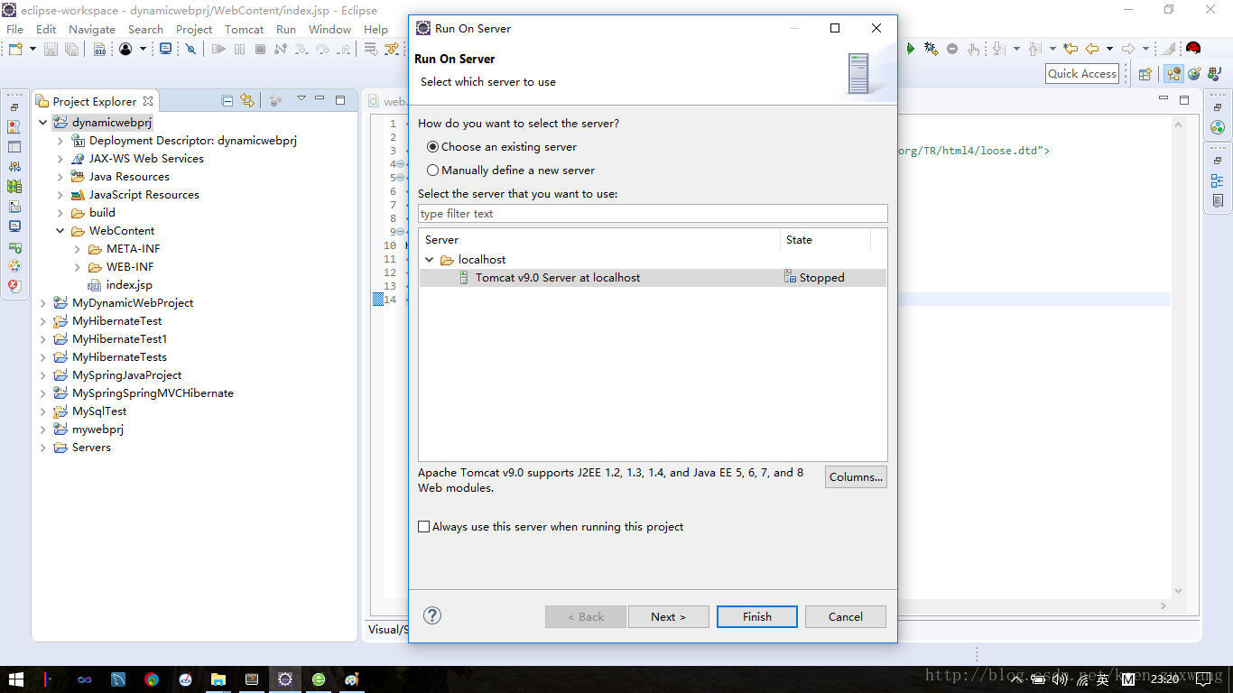Screen dimensions: 1233x693
Task: Click the yellow Back navigation arrow
Action: 1092,49
